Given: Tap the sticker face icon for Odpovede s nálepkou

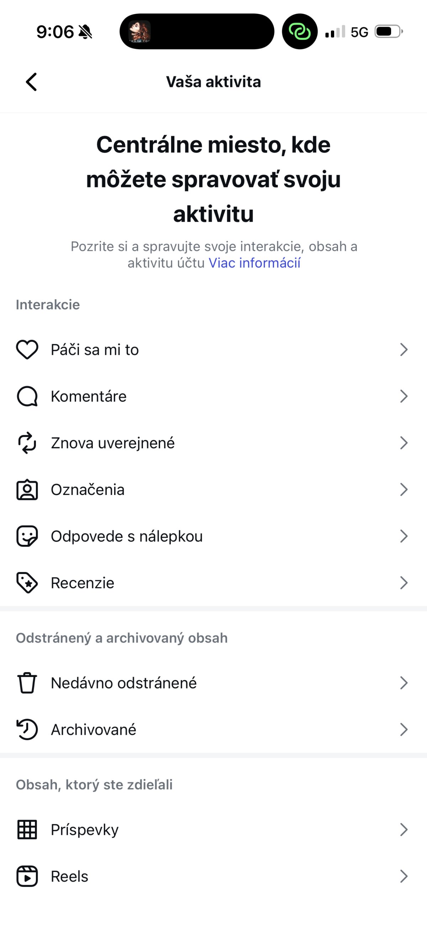Looking at the screenshot, I should 27,536.
